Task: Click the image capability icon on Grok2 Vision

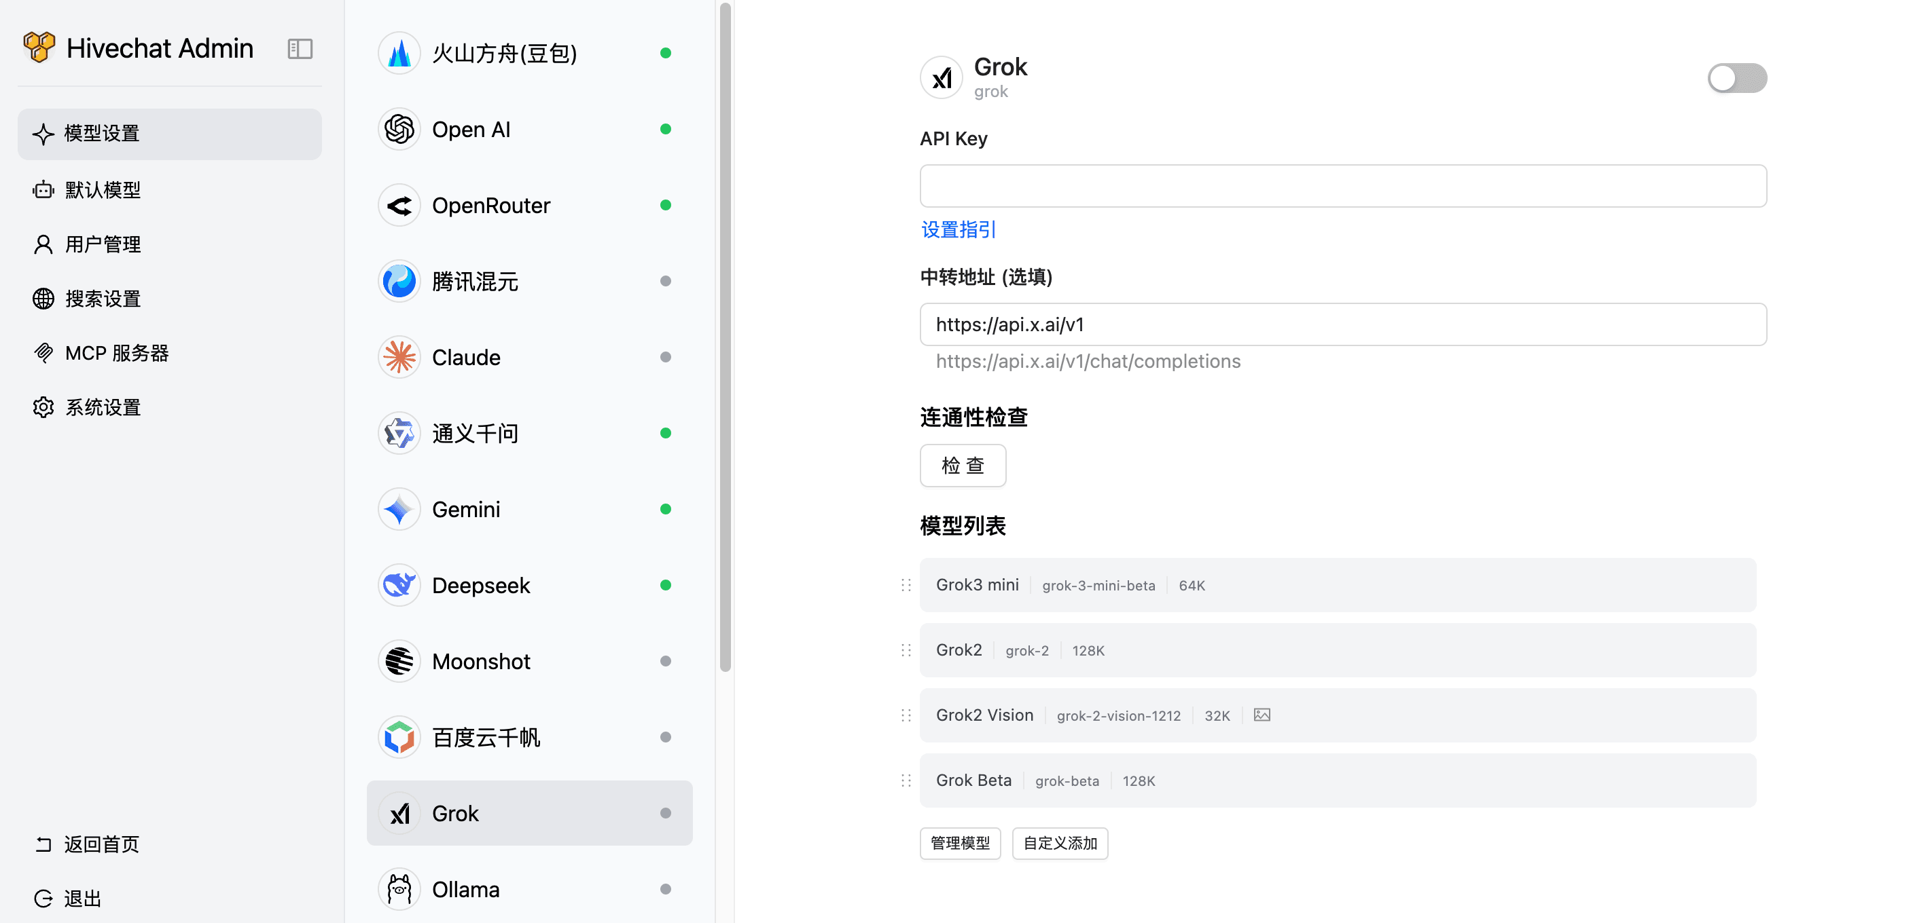Action: click(x=1262, y=715)
